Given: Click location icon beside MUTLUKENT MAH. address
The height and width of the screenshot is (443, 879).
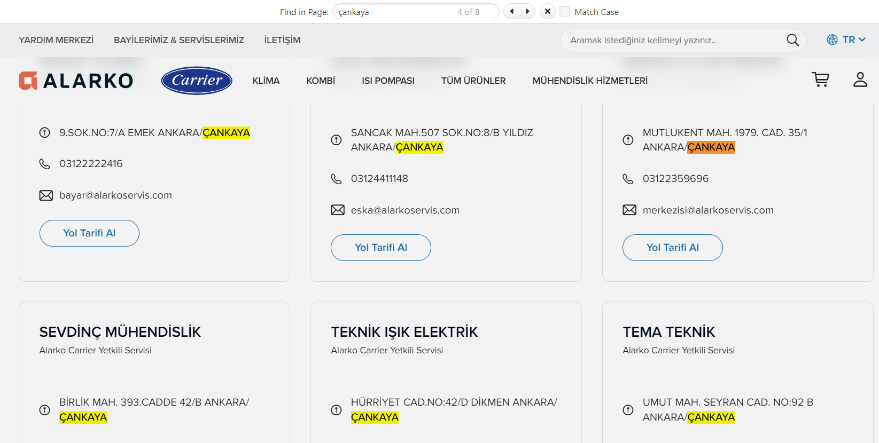Looking at the screenshot, I should pyautogui.click(x=628, y=140).
